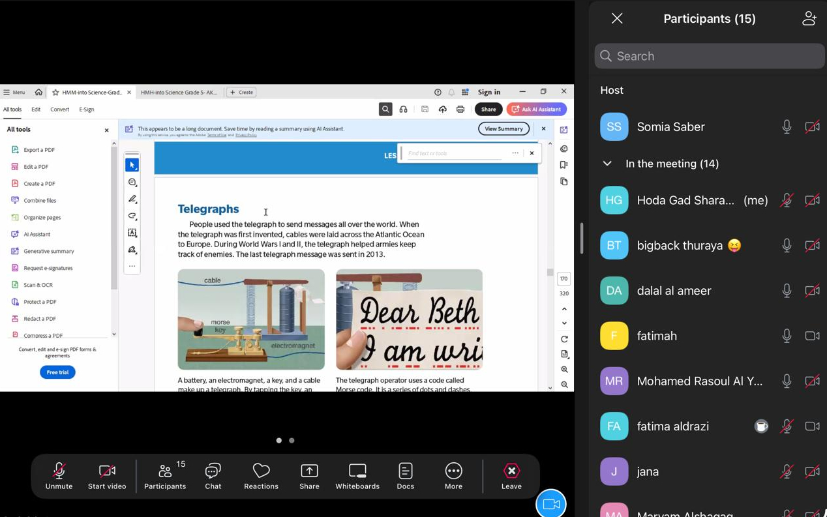Click the invite participant icon

click(809, 19)
